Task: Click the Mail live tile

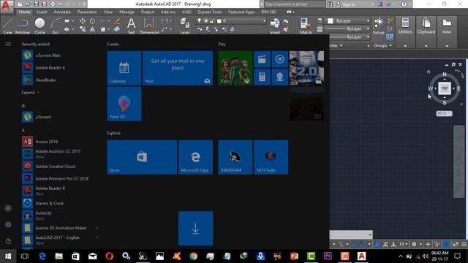Action: [x=178, y=68]
